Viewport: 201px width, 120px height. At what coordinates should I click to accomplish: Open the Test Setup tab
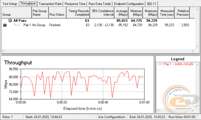(x=10, y=4)
